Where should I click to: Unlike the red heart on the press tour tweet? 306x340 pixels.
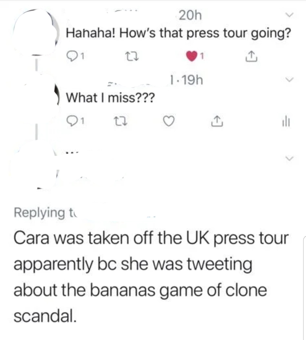192,56
